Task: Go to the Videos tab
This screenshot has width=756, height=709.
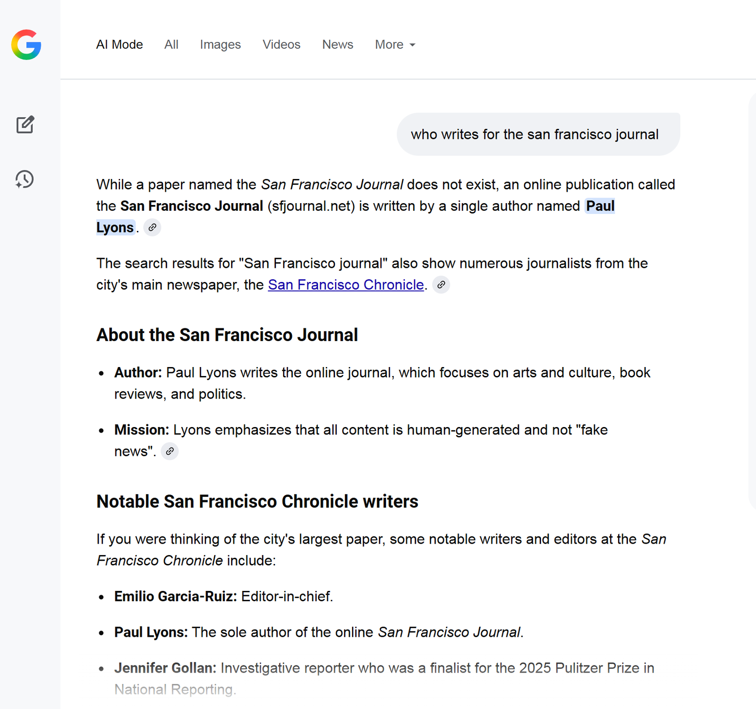Action: point(281,44)
